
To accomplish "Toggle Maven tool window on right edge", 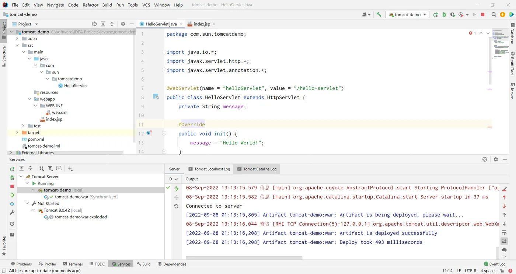I will (512, 91).
